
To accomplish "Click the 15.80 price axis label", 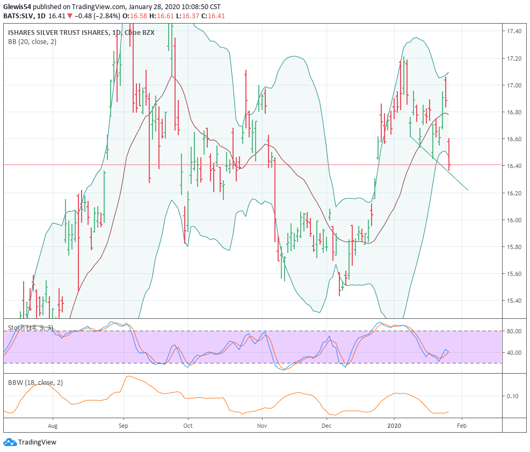I will pyautogui.click(x=514, y=247).
